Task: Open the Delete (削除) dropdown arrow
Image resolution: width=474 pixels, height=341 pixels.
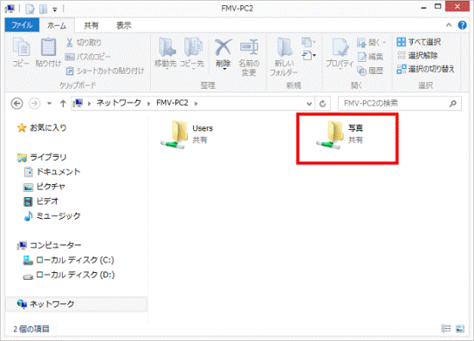Action: click(224, 69)
